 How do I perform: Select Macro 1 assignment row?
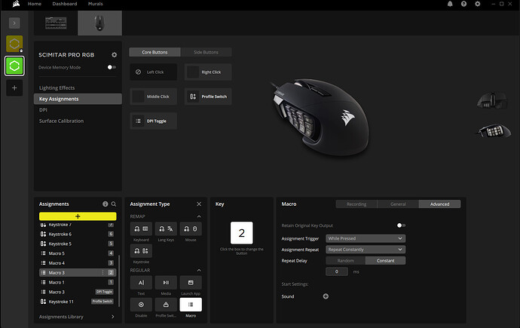(x=78, y=282)
